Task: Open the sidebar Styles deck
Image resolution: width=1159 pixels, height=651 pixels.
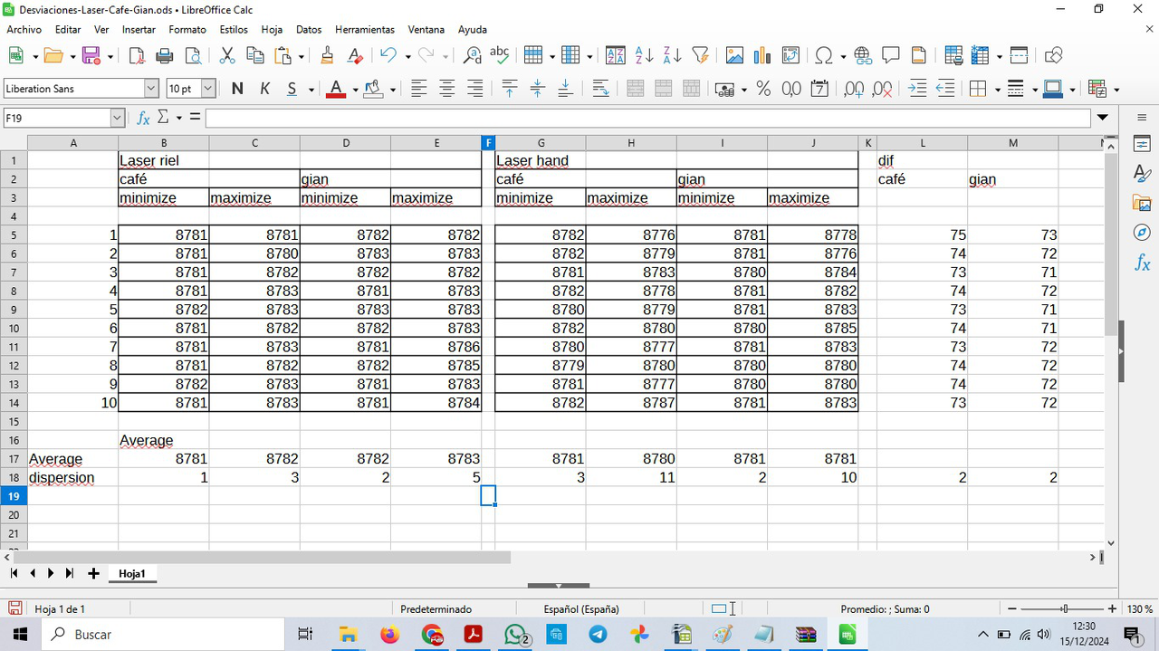Action: click(1142, 174)
